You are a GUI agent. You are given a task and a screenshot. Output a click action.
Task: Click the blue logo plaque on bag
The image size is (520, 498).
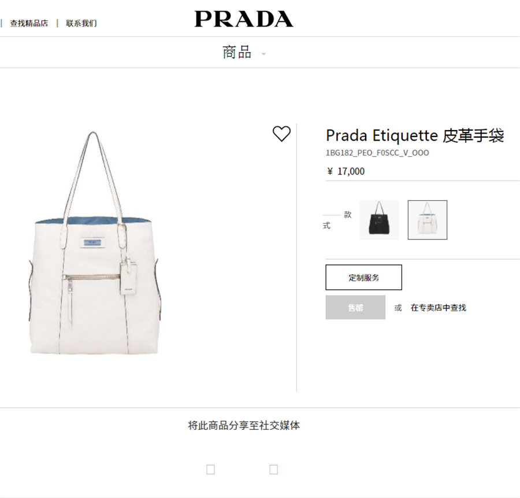[x=92, y=243]
